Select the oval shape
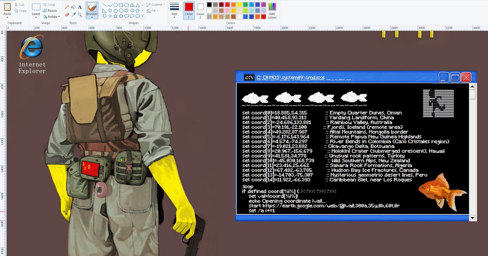This screenshot has width=488, height=256. point(115,5)
